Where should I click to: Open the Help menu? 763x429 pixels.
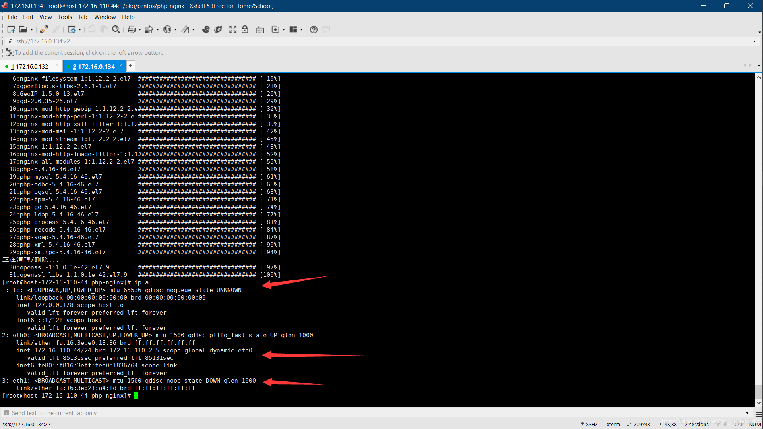pos(128,17)
